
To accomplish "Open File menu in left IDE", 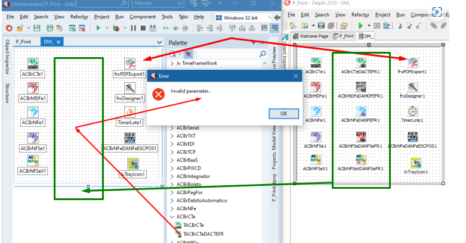I will pyautogui.click(x=10, y=17).
